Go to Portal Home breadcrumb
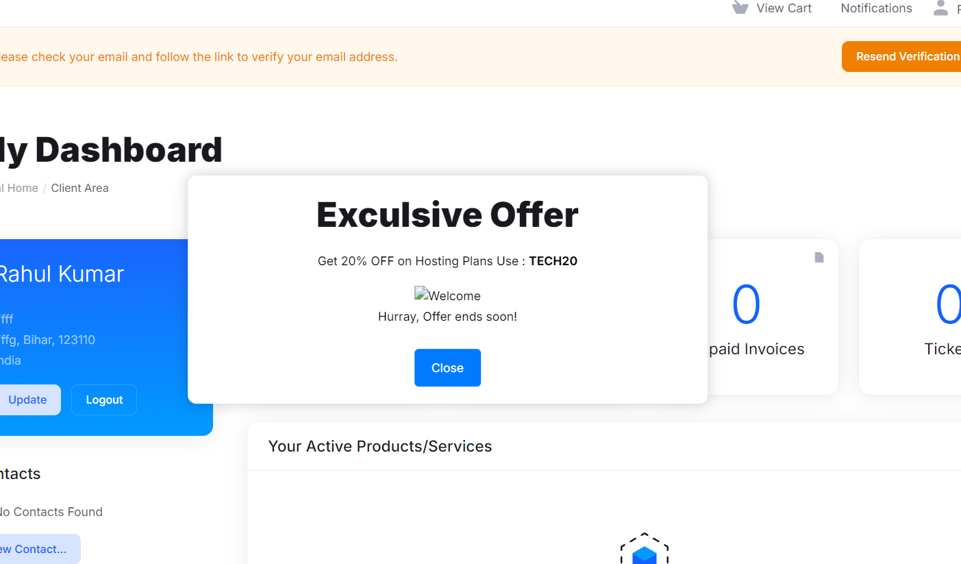The width and height of the screenshot is (961, 564). 19,188
